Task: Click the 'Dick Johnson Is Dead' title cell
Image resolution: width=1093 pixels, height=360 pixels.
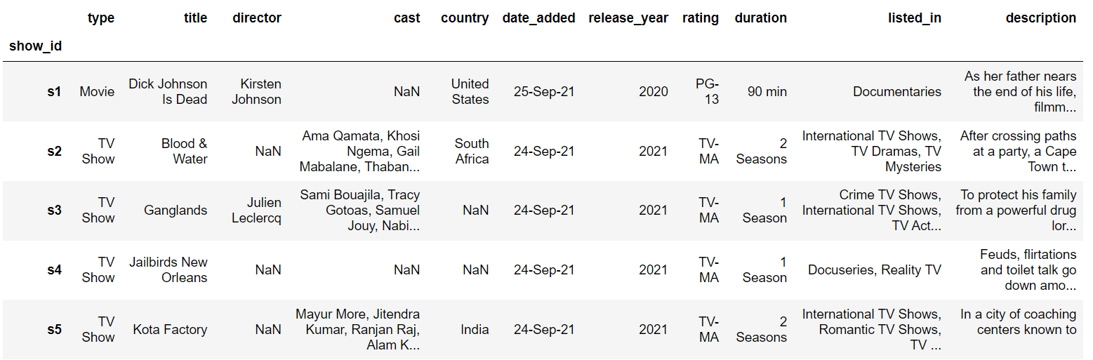Action: 168,91
